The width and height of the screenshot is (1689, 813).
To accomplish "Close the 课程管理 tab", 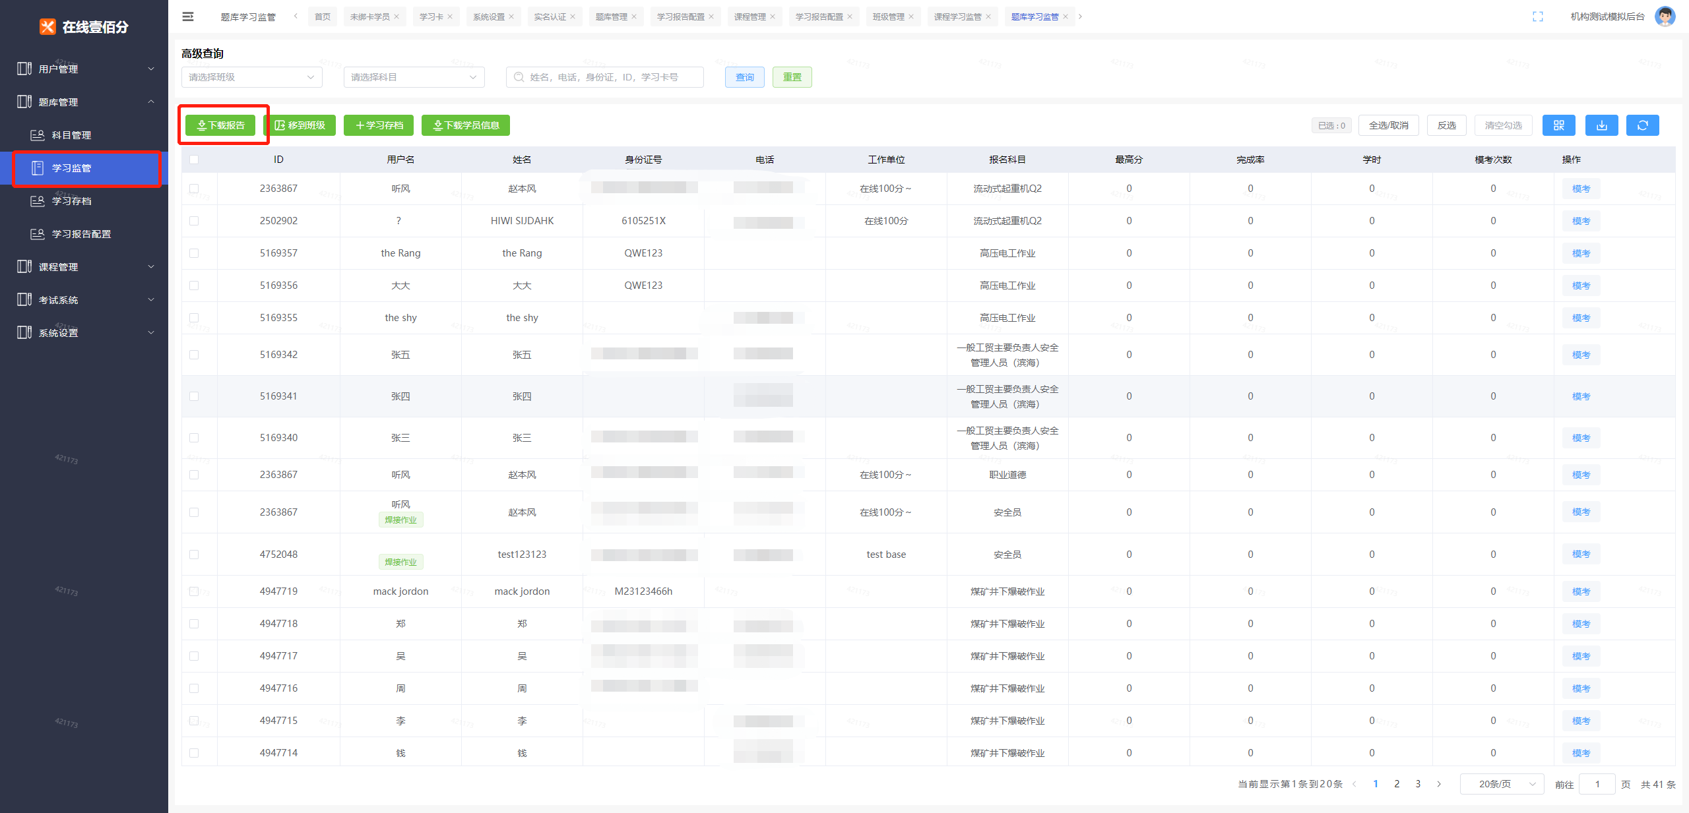I will (773, 17).
